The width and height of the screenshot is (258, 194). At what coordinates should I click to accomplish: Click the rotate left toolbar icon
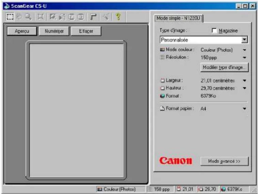coord(72,17)
